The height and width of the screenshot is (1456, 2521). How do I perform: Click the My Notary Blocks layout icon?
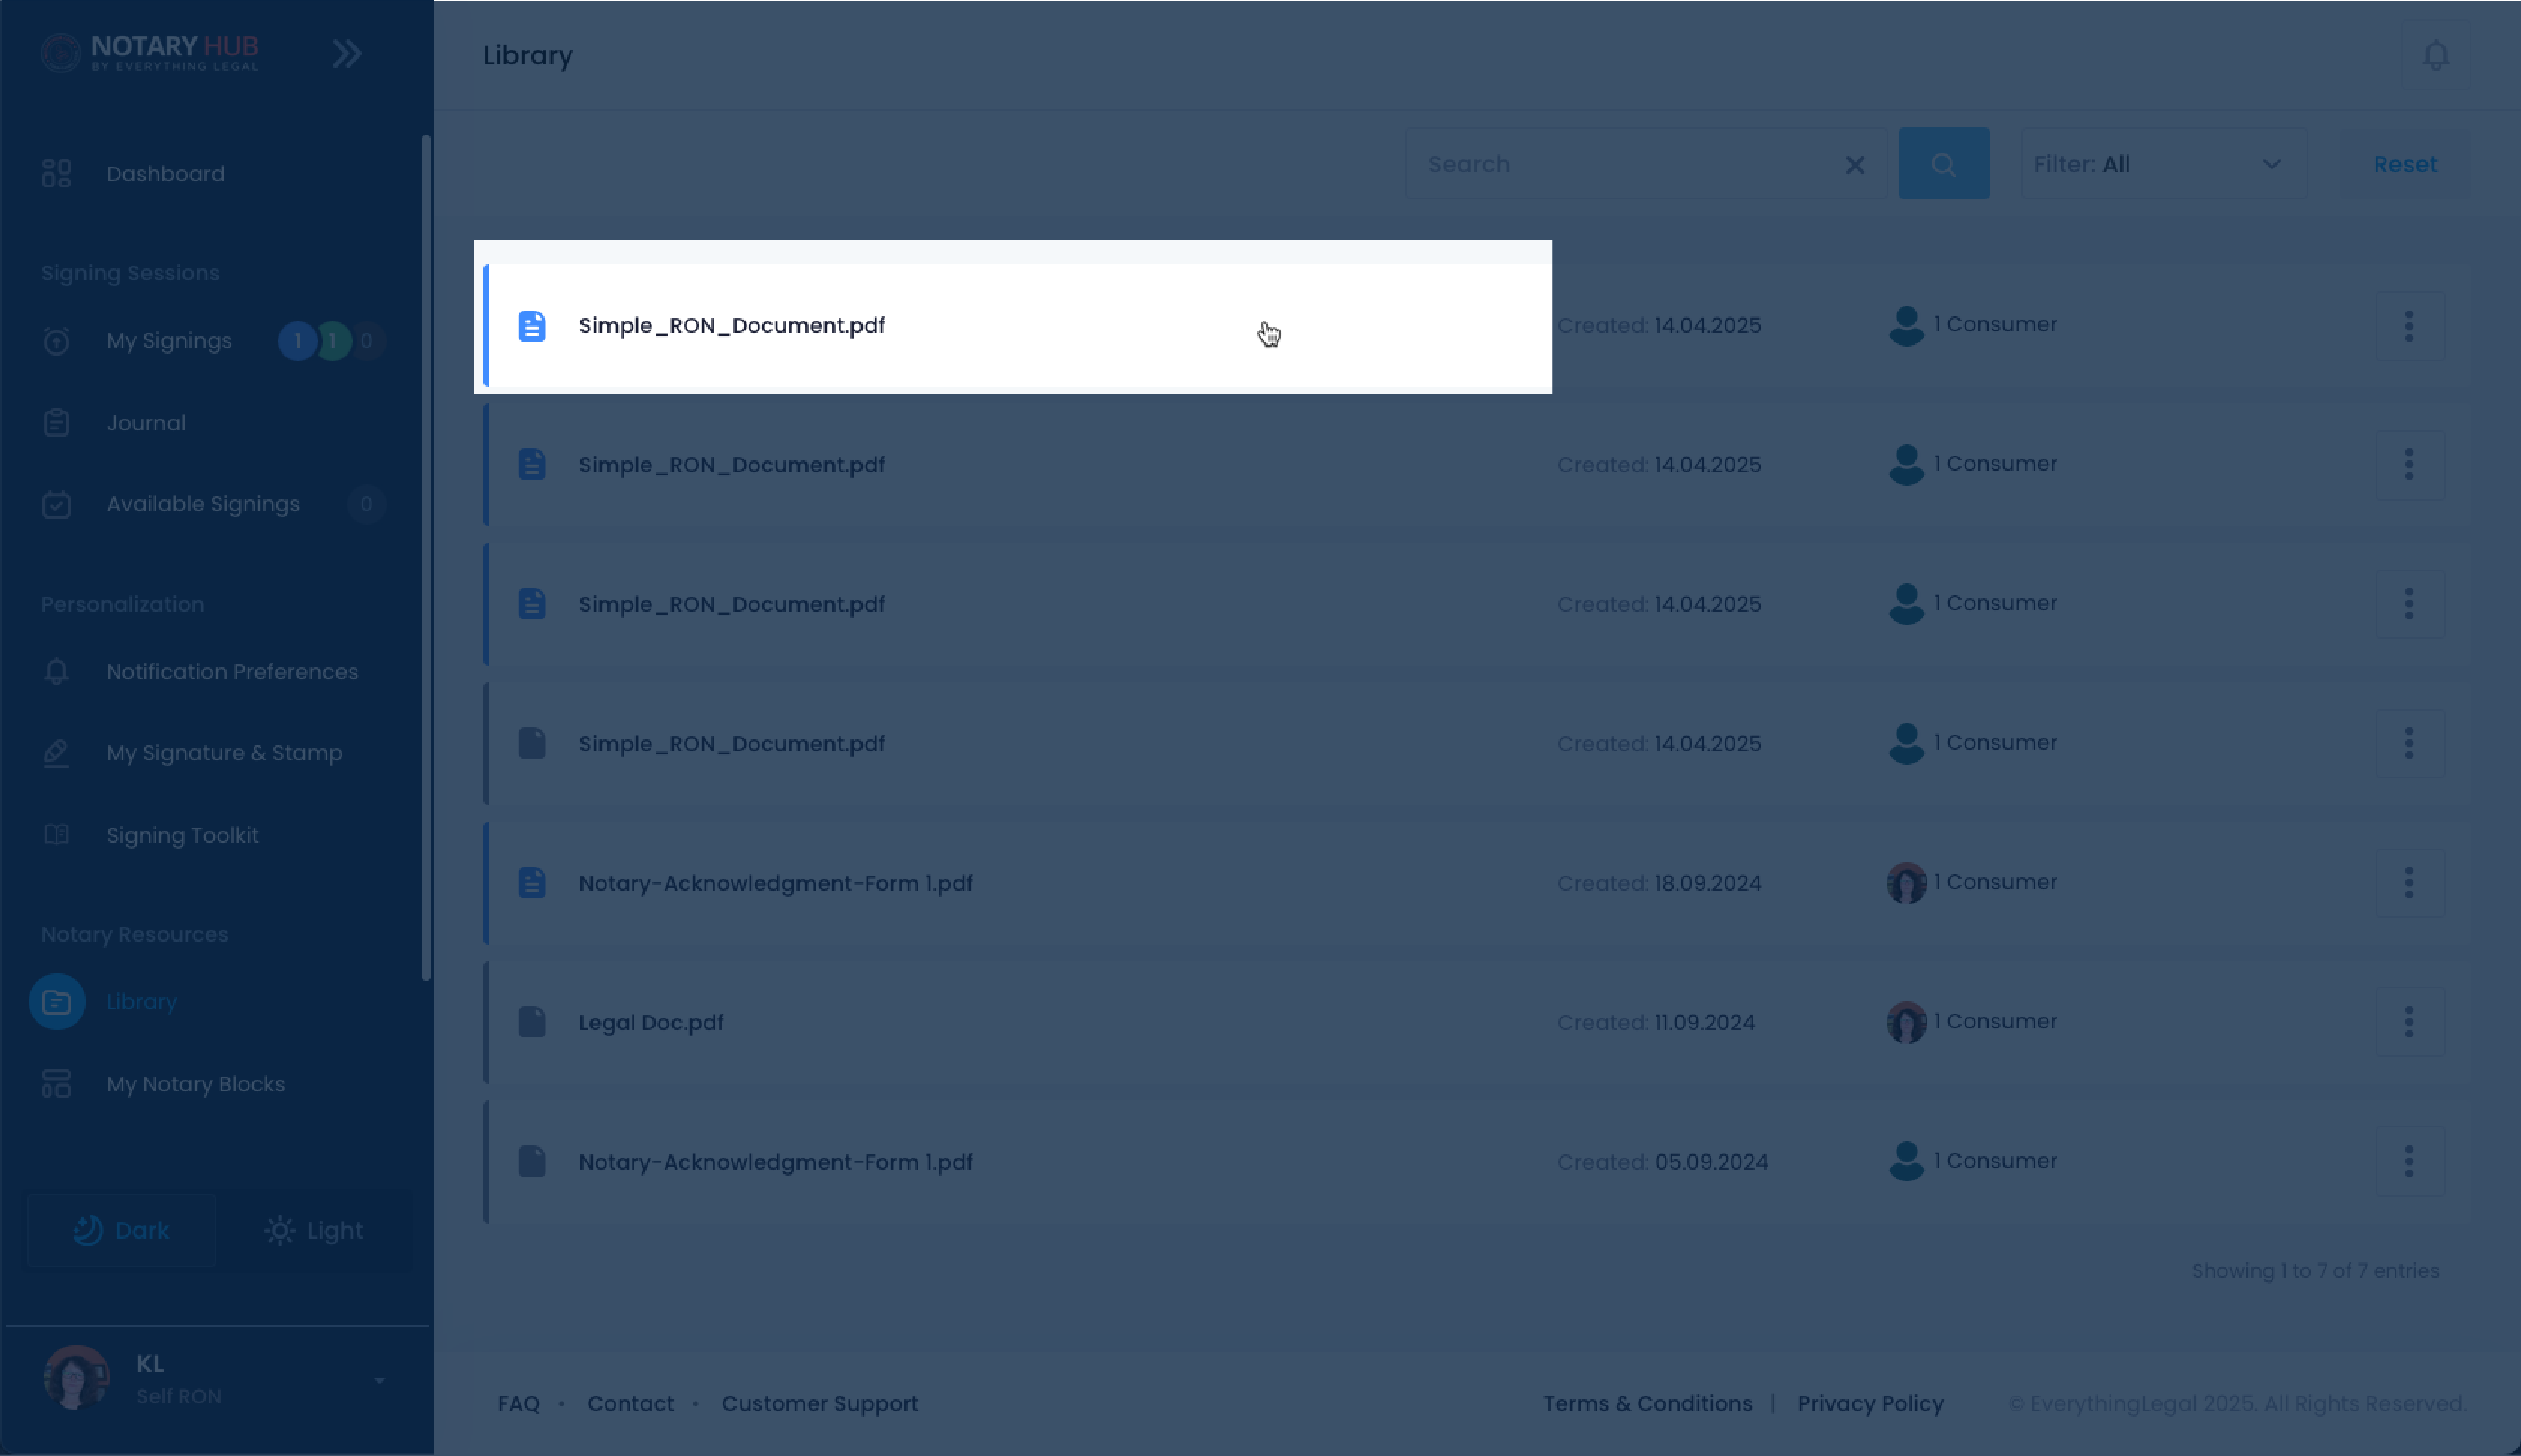pos(57,1084)
